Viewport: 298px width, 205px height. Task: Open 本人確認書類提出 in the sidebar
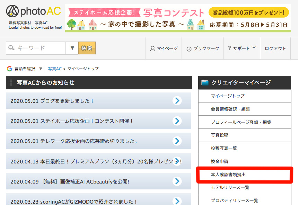245,175
